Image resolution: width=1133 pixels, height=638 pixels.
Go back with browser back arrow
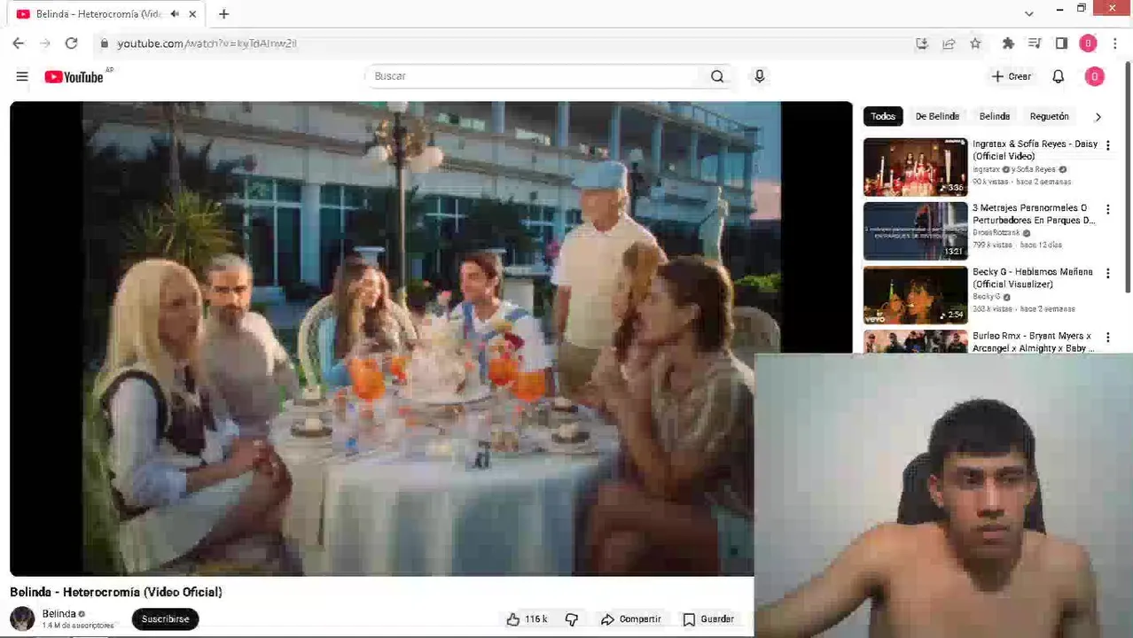pos(19,43)
